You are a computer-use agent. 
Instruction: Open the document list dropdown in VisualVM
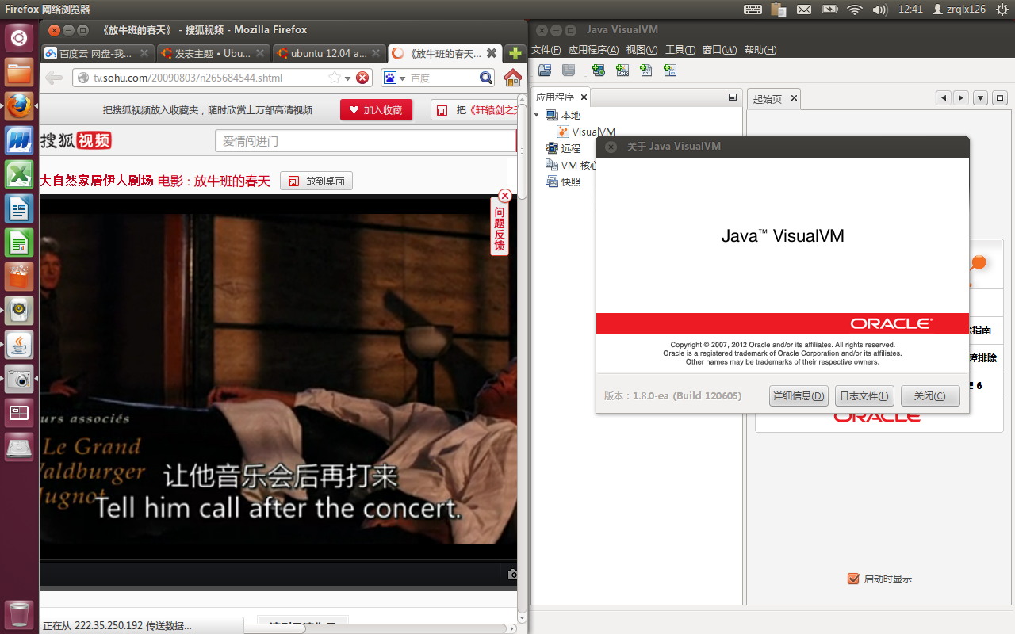981,98
